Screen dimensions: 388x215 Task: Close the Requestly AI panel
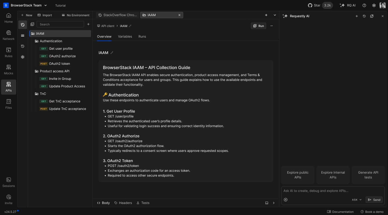pos(382,16)
